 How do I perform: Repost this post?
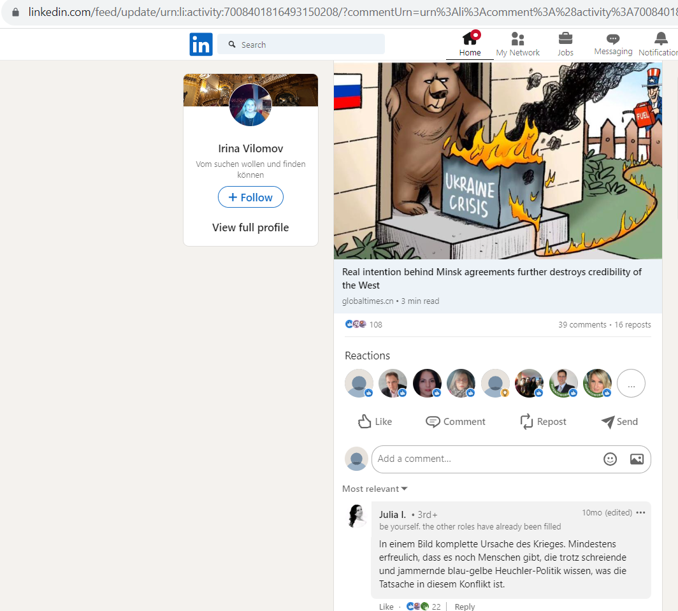pyautogui.click(x=543, y=422)
